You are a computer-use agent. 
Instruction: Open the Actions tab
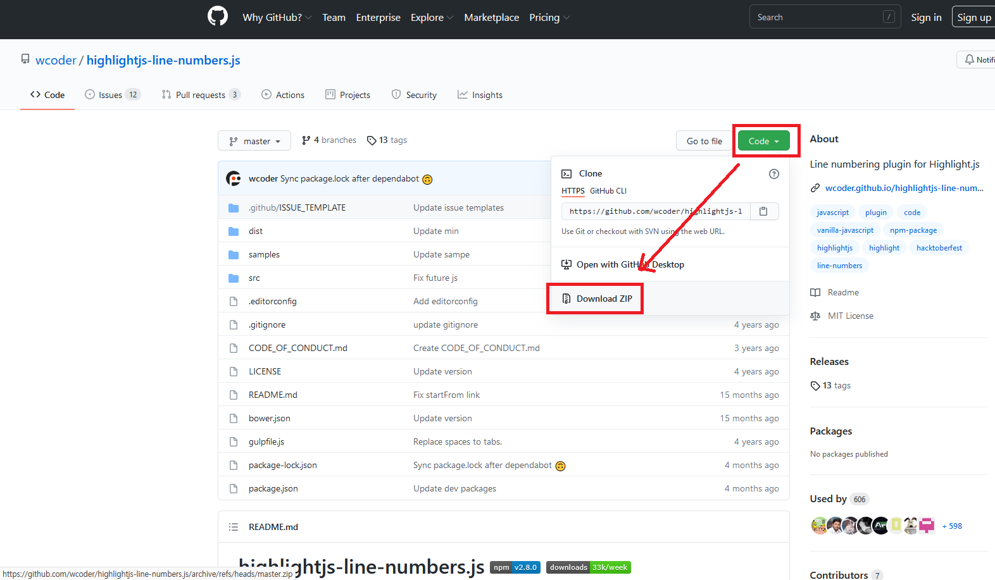(283, 95)
